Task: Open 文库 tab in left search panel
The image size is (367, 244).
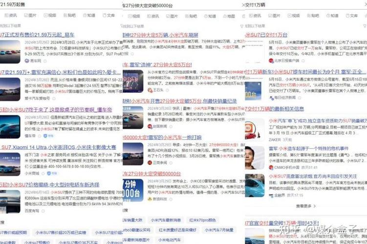Action: (x=108, y=16)
